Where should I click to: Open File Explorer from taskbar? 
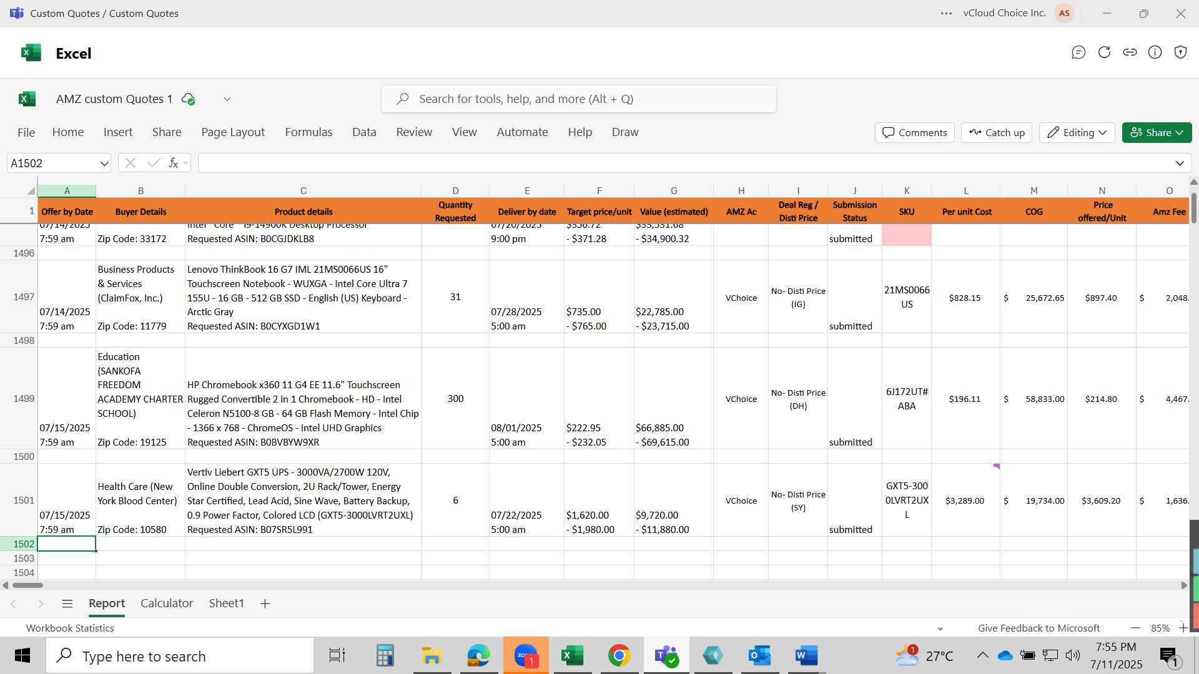click(x=432, y=655)
